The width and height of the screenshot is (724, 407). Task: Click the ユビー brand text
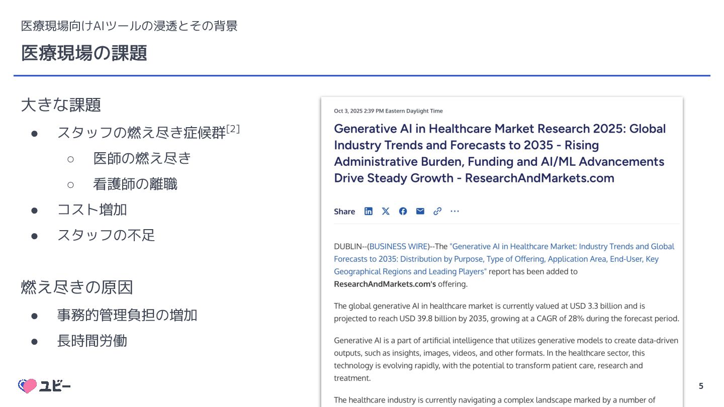click(x=55, y=386)
